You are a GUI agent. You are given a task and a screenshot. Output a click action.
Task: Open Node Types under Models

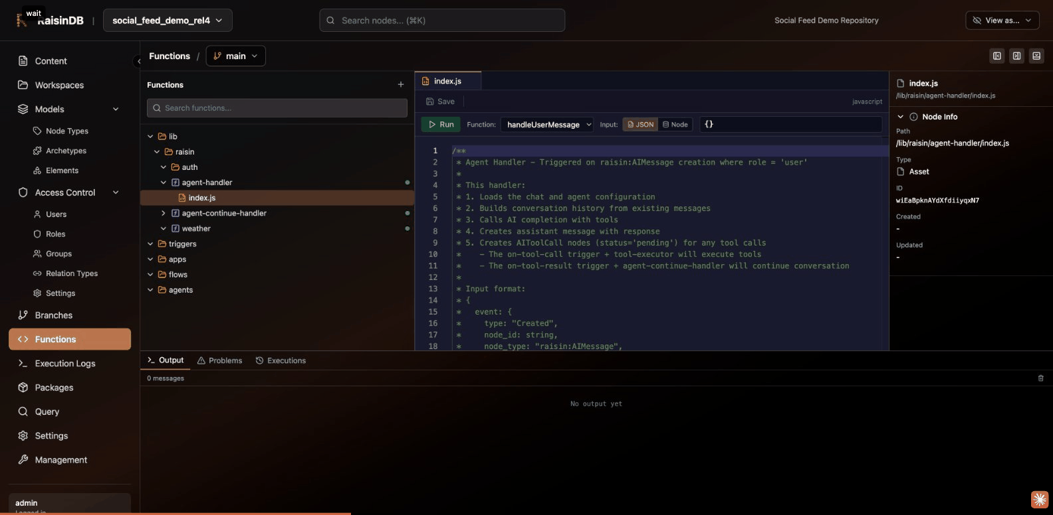[x=66, y=131]
